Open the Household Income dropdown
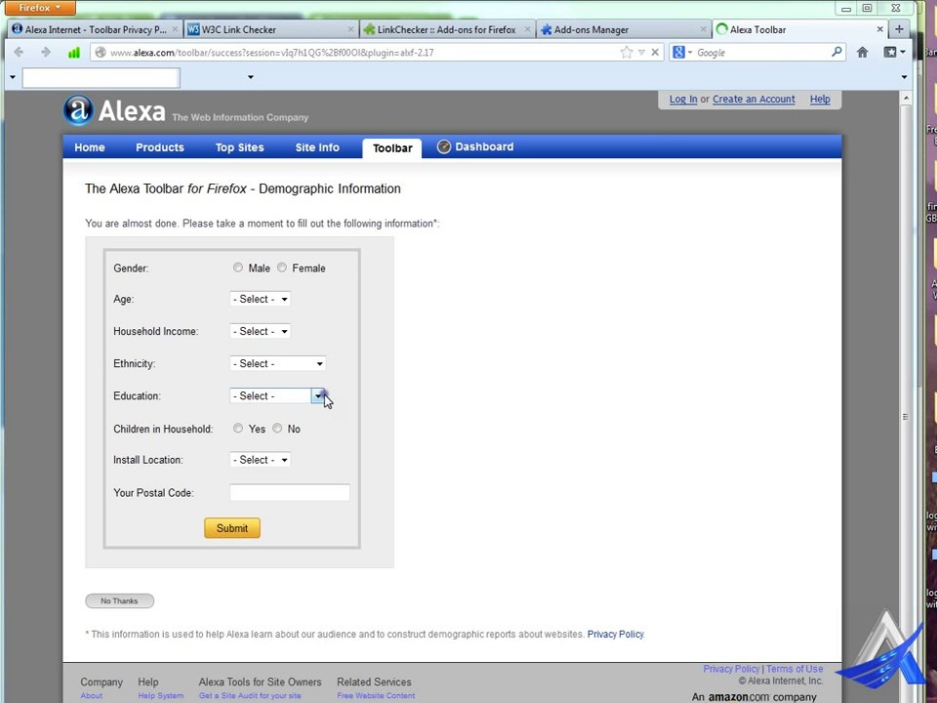Viewport: 937px width, 703px height. coord(260,331)
